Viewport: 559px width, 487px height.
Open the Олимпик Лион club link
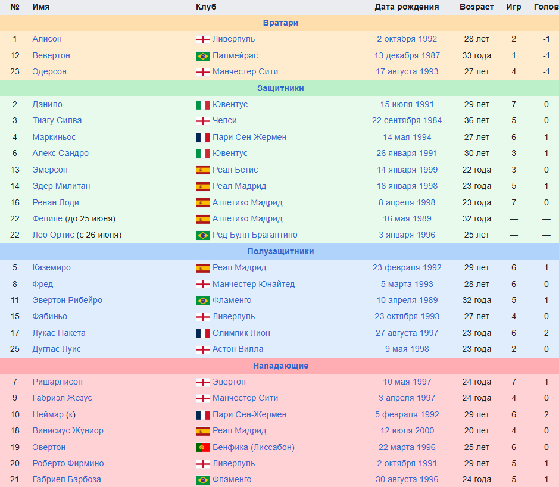coord(241,333)
